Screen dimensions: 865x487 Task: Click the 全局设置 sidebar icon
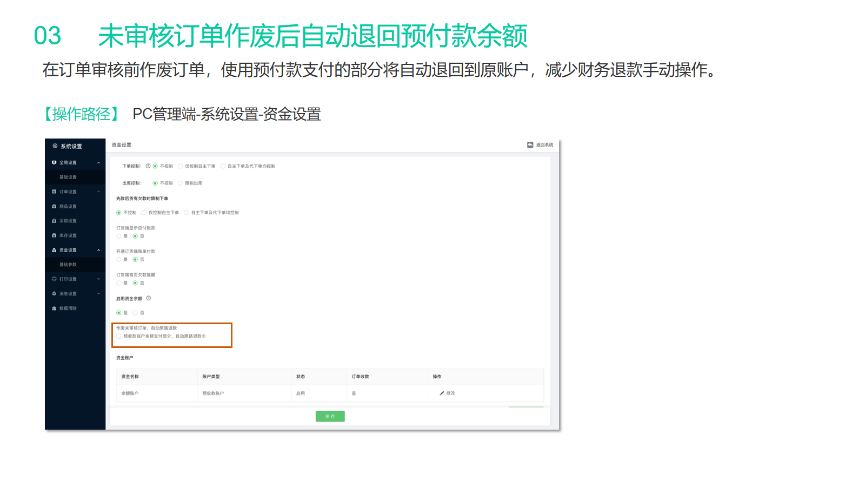(x=54, y=162)
